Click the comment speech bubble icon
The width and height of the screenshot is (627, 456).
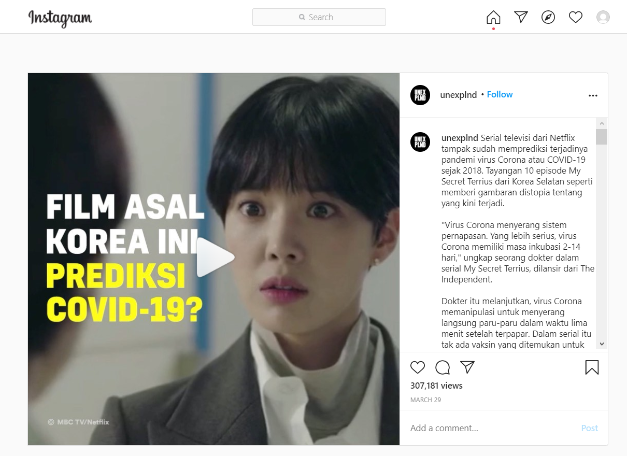click(443, 367)
